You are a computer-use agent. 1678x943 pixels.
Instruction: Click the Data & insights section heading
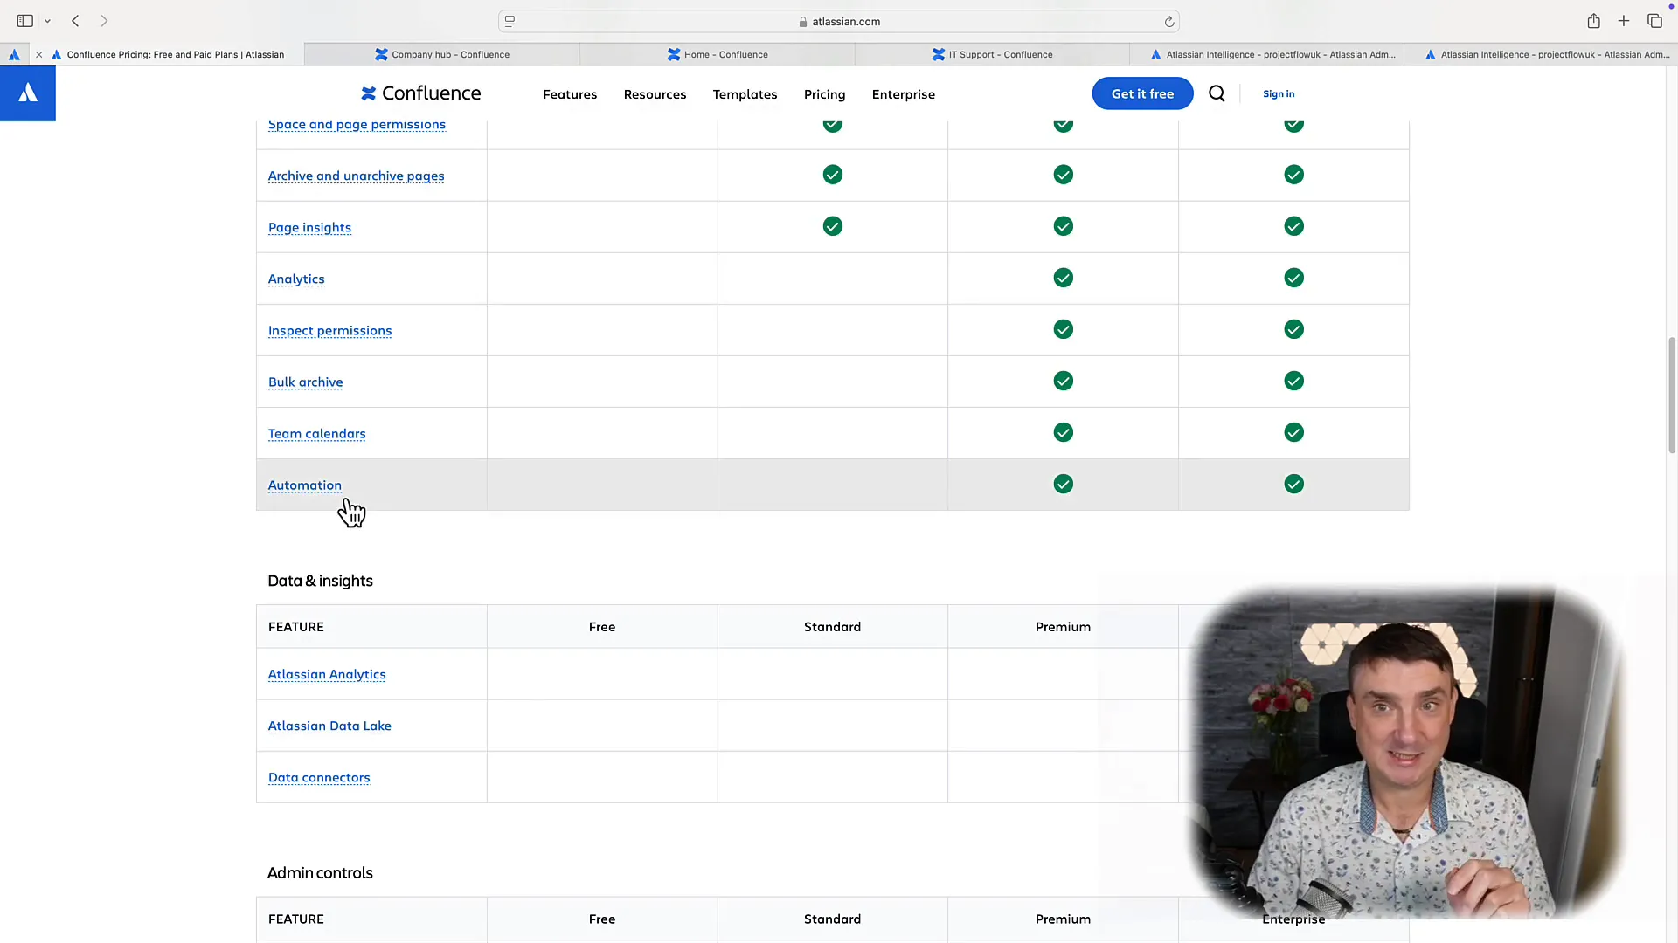coord(320,581)
